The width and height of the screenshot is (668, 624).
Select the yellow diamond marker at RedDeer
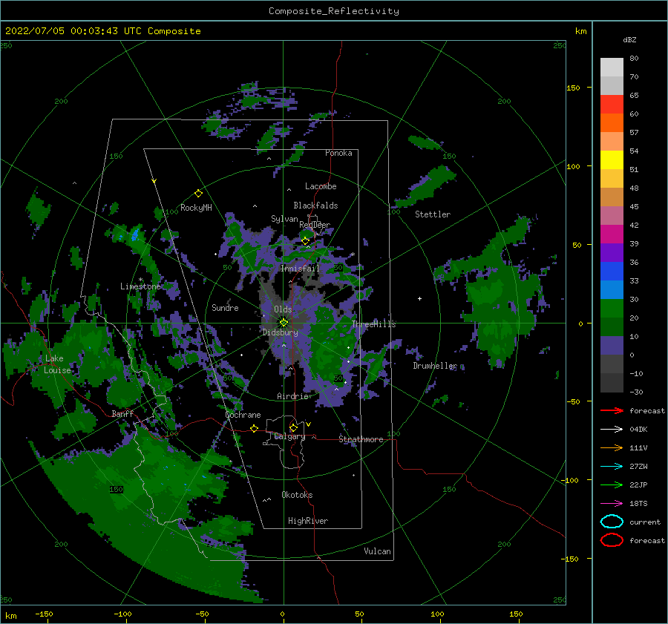click(305, 241)
